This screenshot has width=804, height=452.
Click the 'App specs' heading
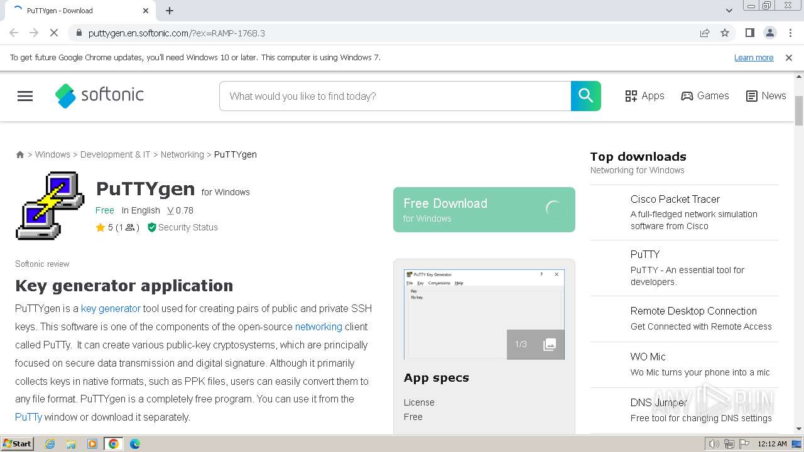pyautogui.click(x=437, y=378)
